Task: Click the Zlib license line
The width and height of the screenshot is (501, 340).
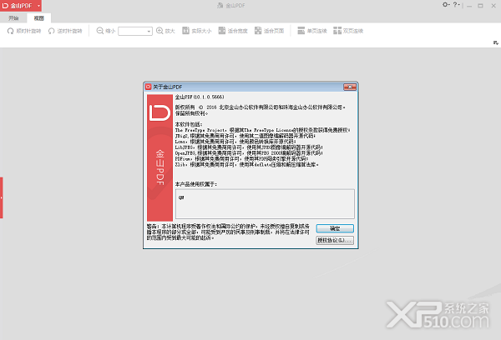Action: (x=246, y=164)
